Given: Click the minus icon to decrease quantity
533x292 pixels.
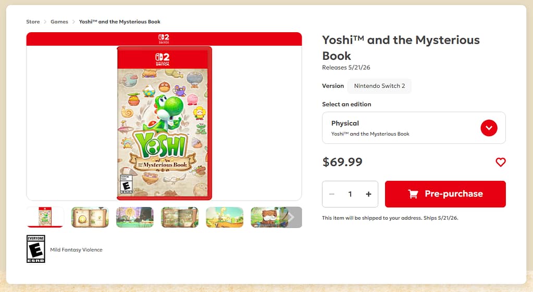Looking at the screenshot, I should click(332, 194).
